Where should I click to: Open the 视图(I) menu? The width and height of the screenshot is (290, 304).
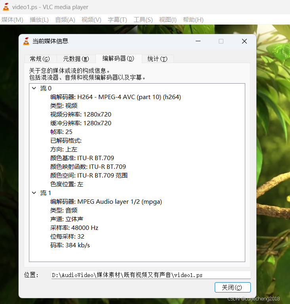tap(168, 20)
